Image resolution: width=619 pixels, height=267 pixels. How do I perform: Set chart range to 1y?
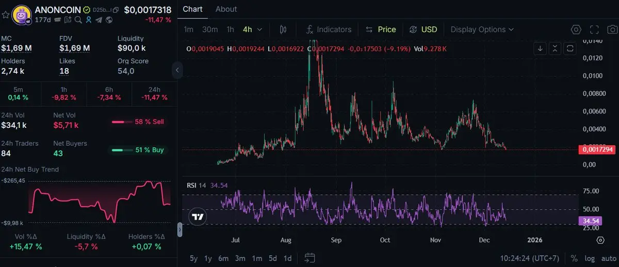(x=208, y=258)
